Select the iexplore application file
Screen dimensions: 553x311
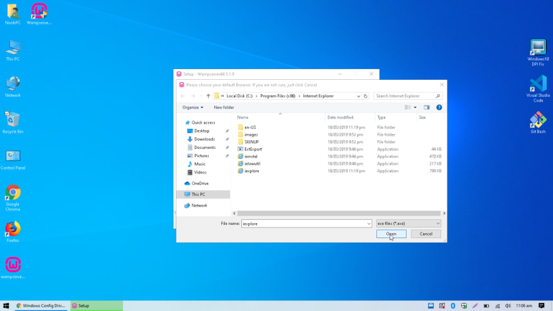click(x=251, y=171)
